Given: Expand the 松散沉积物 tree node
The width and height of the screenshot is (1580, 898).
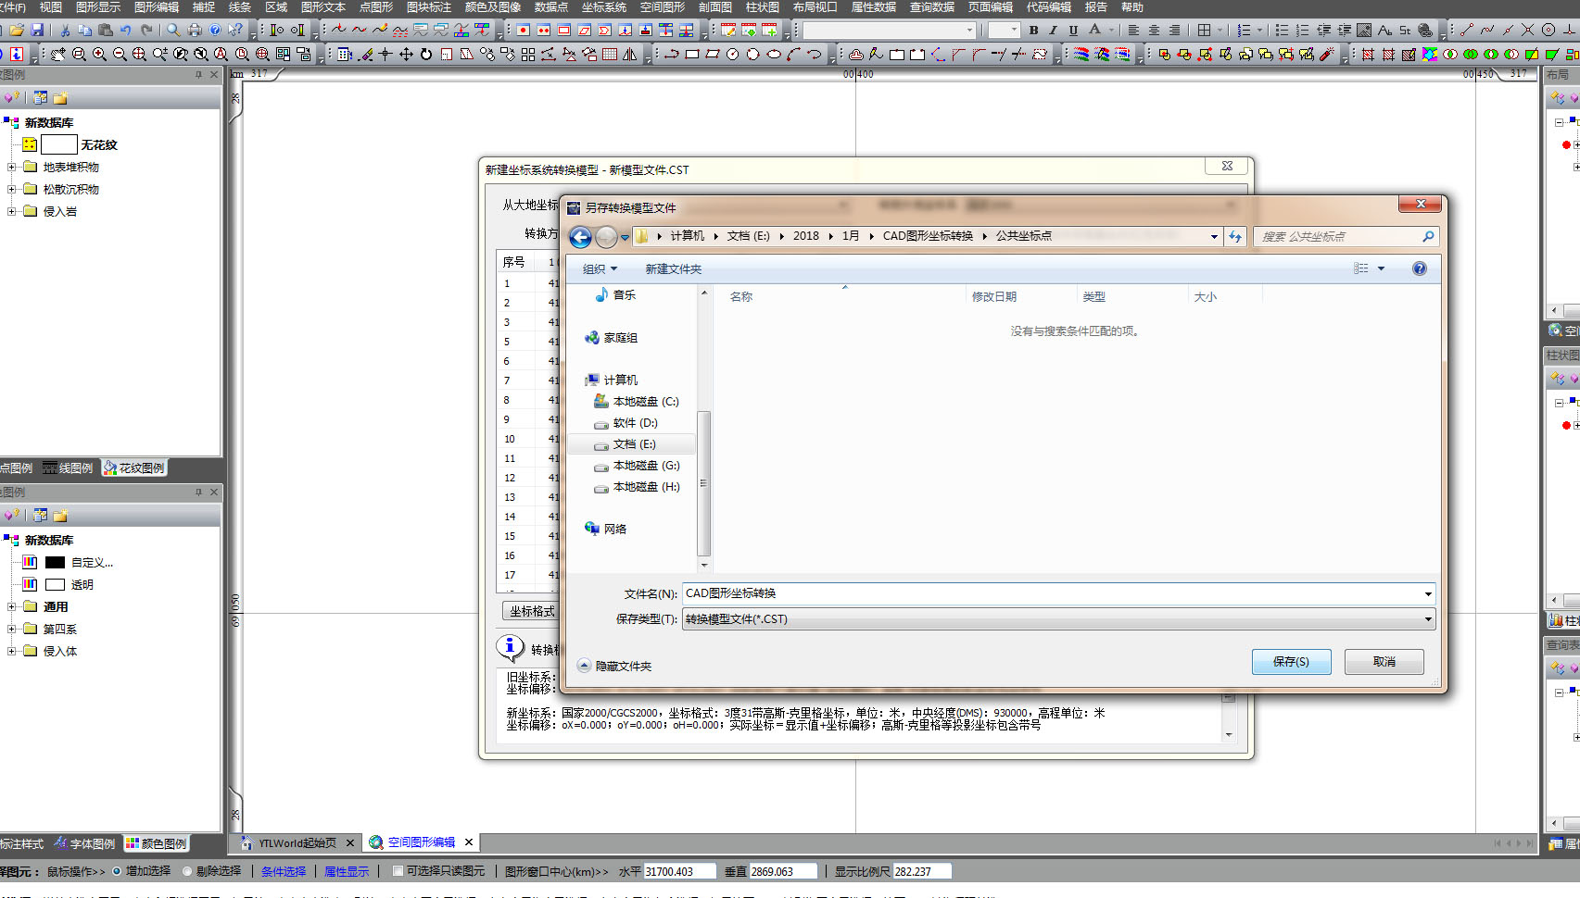Looking at the screenshot, I should point(12,190).
